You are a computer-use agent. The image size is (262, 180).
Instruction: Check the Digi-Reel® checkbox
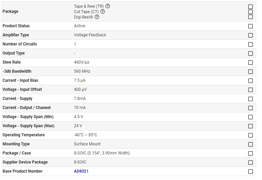tap(251, 17)
